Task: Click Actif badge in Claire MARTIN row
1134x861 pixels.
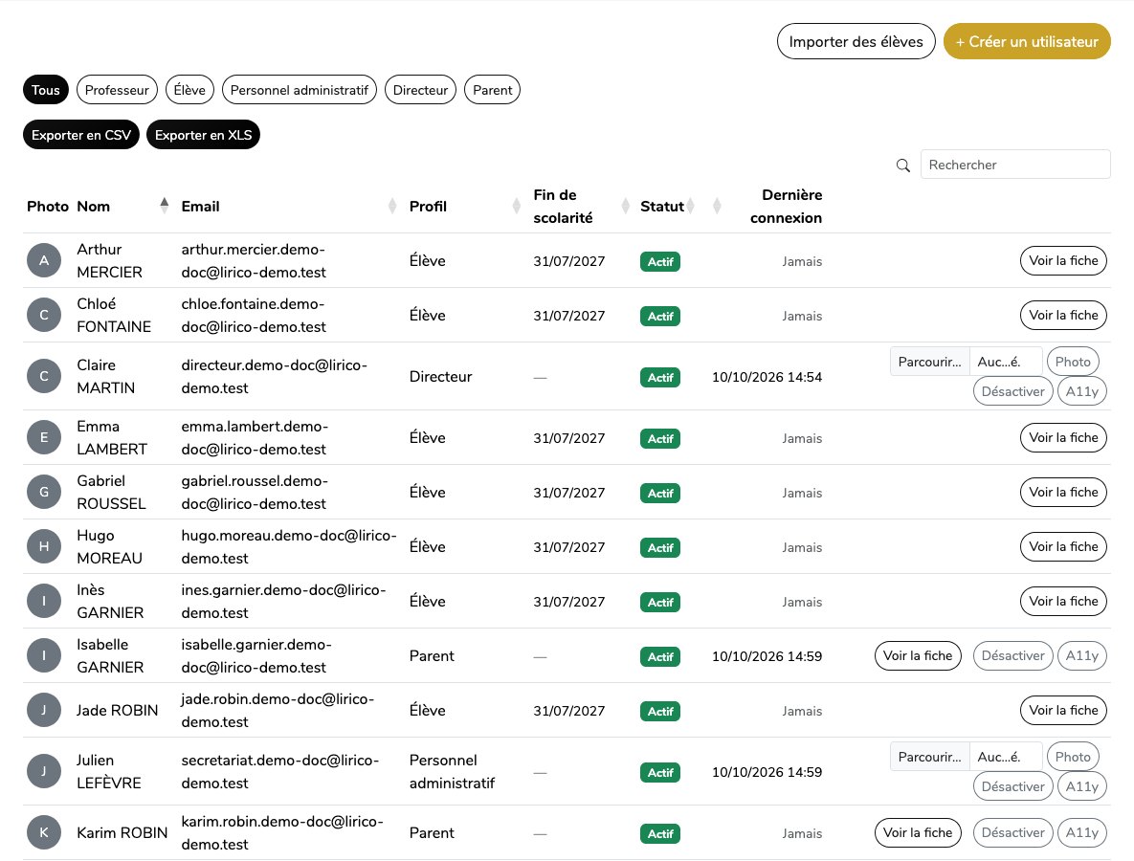Action: coord(660,377)
